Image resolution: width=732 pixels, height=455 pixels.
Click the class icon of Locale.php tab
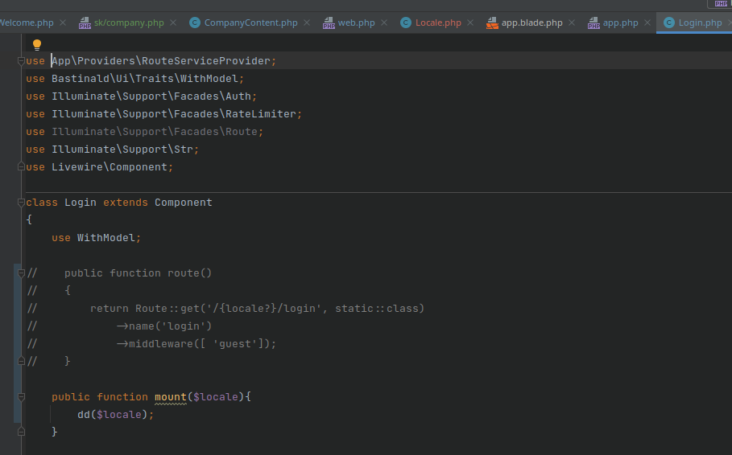pyautogui.click(x=406, y=23)
